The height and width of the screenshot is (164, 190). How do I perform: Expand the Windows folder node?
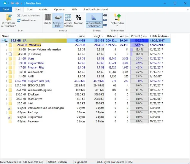click(7, 45)
